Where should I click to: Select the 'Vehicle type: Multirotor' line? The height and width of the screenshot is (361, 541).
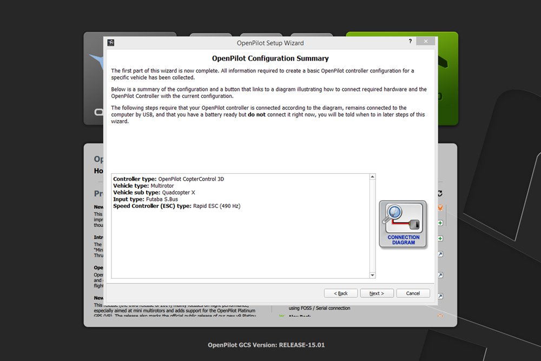click(143, 186)
